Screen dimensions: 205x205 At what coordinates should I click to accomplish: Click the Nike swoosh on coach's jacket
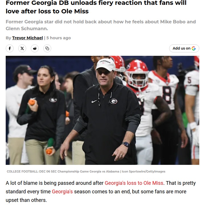(95, 101)
